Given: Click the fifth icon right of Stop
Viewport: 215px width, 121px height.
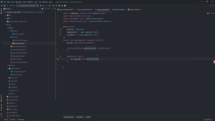Looking at the screenshot, I should tap(65, 6).
